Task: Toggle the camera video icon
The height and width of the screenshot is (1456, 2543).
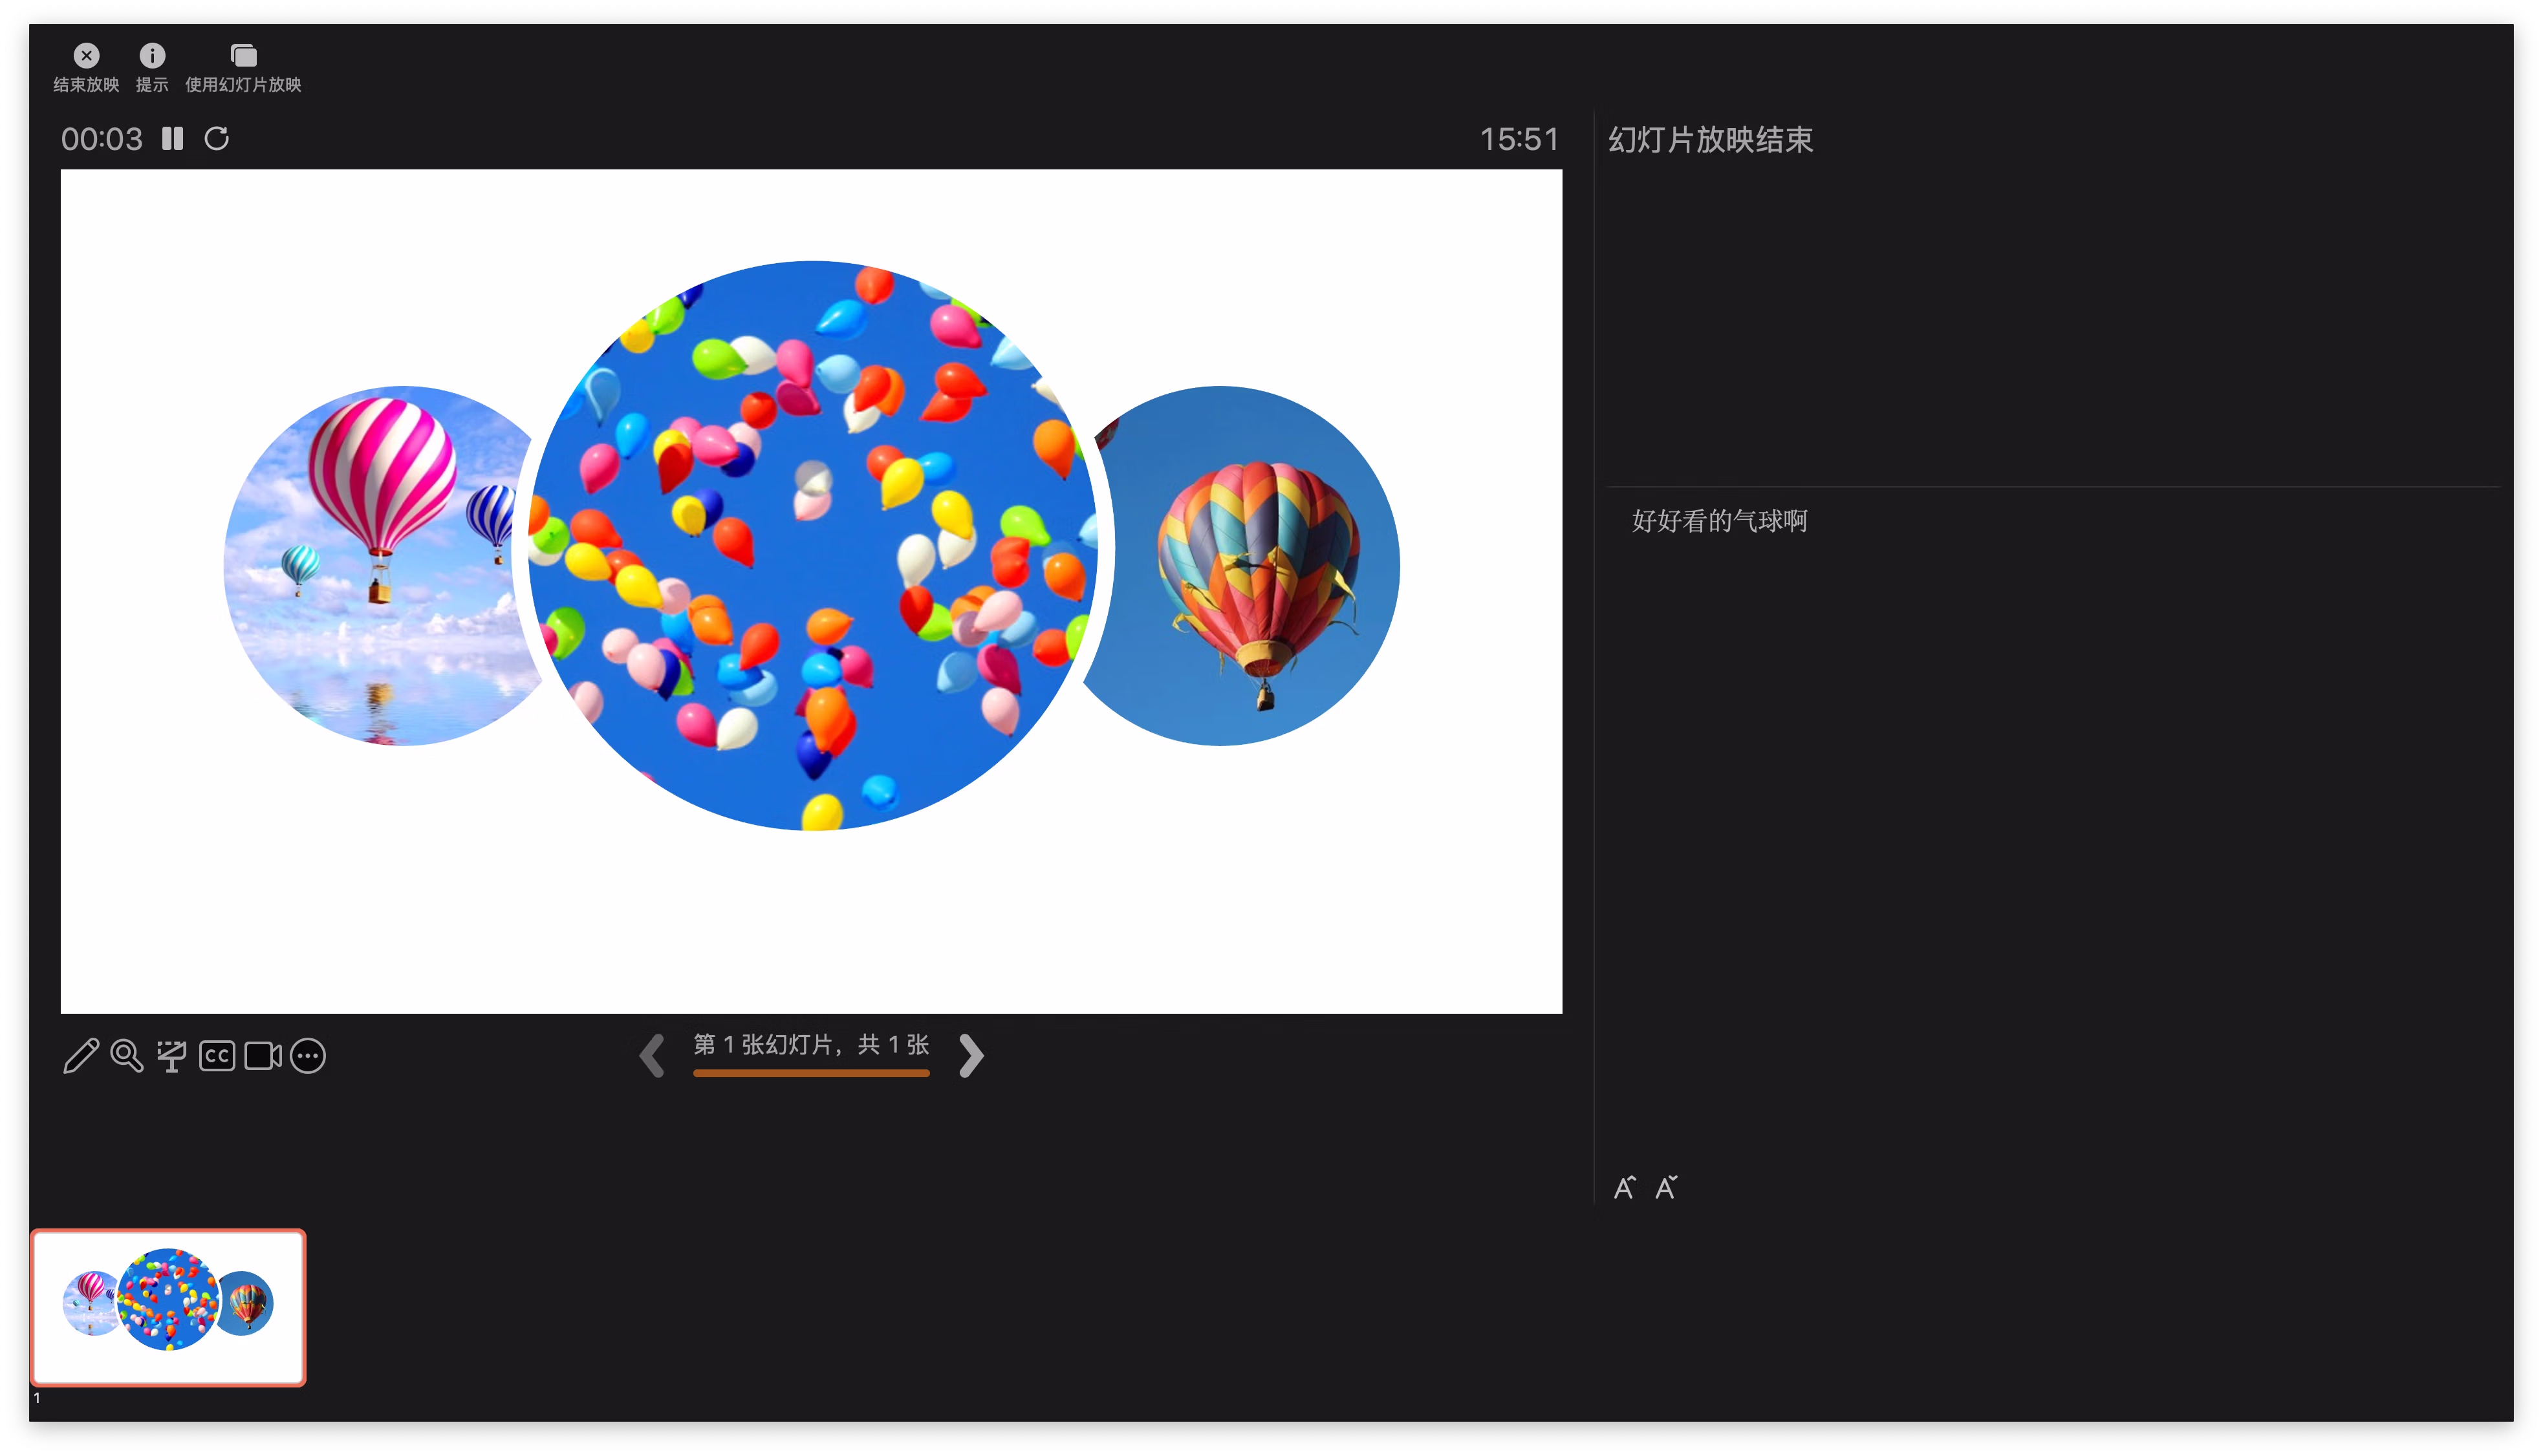Action: coord(263,1056)
